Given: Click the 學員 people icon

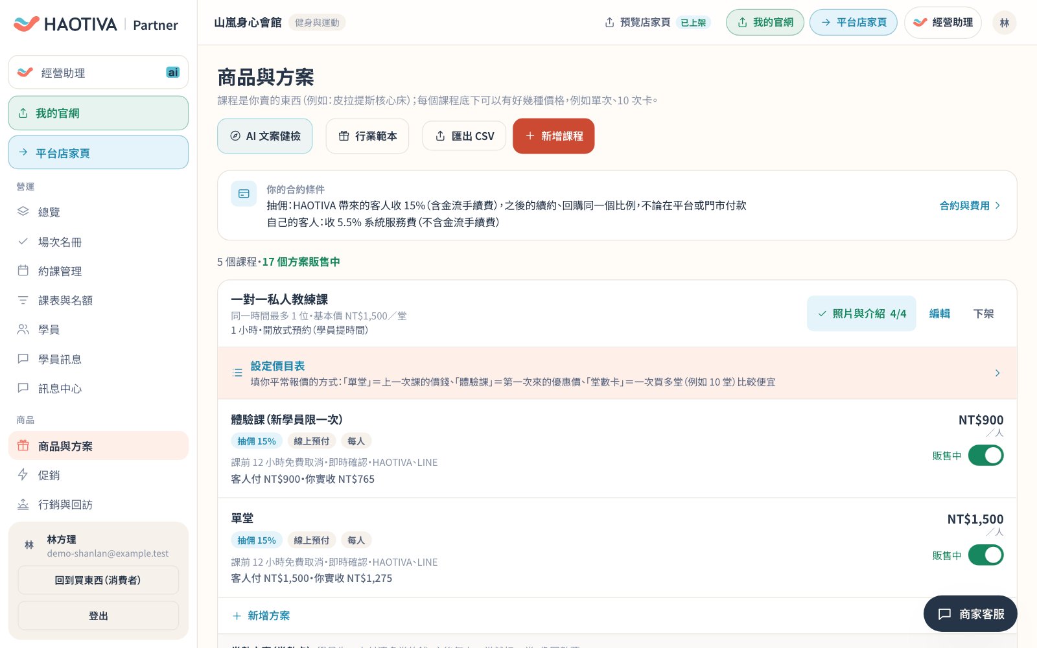Looking at the screenshot, I should [x=23, y=329].
